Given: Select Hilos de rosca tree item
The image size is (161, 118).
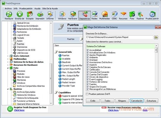Looking at the screenshot, I should coord(23,77).
